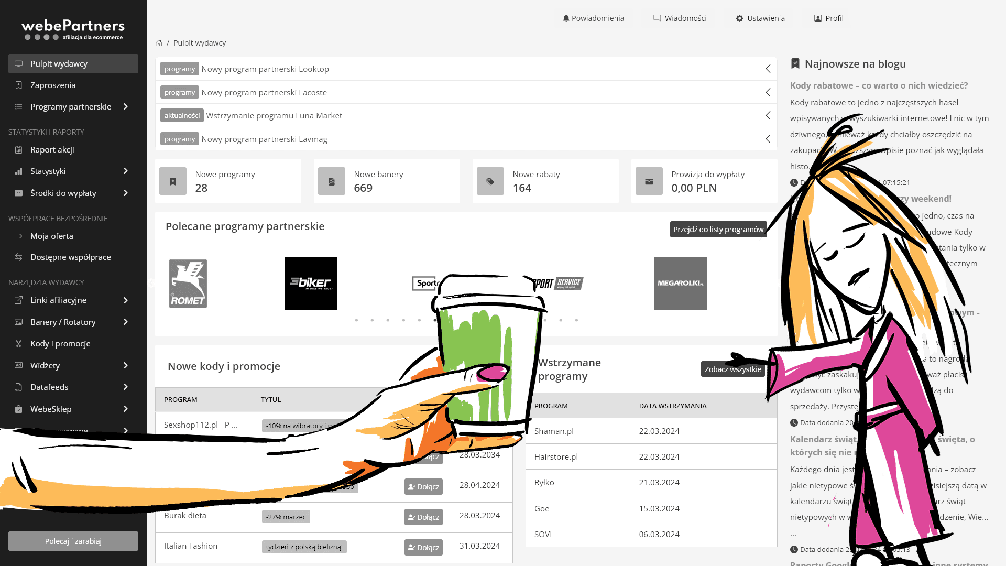Select first carousel pagination dot

[x=356, y=320]
